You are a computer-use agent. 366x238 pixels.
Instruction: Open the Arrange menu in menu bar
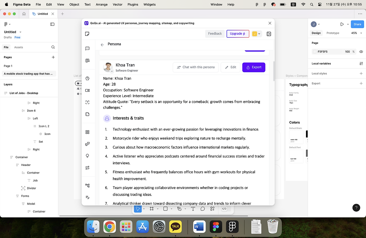point(102,4)
